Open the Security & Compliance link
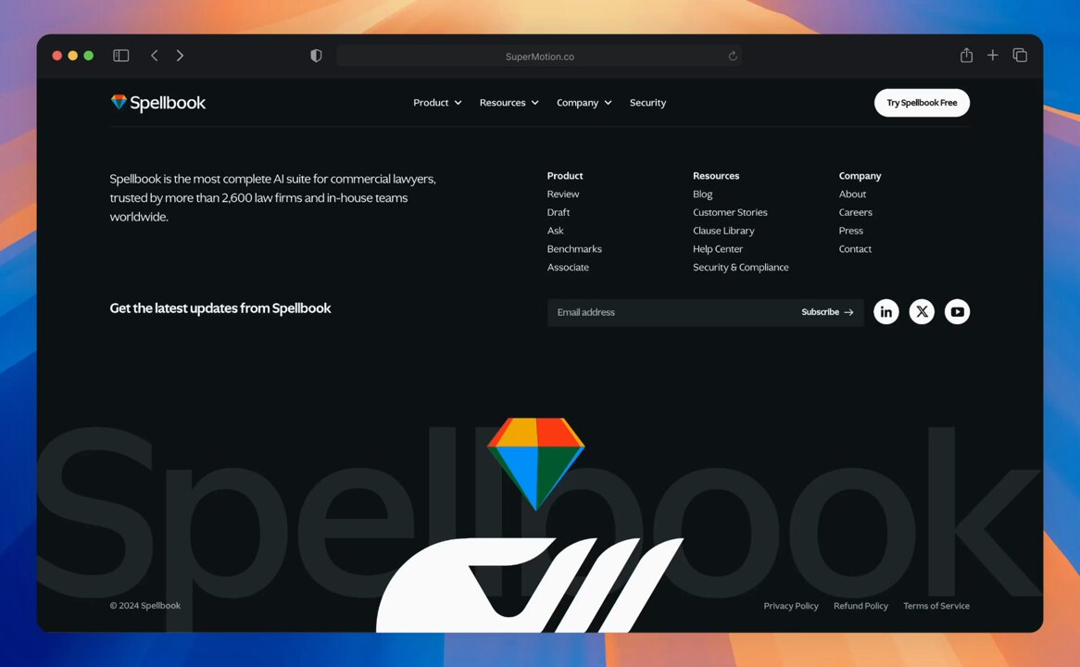1080x667 pixels. click(740, 268)
